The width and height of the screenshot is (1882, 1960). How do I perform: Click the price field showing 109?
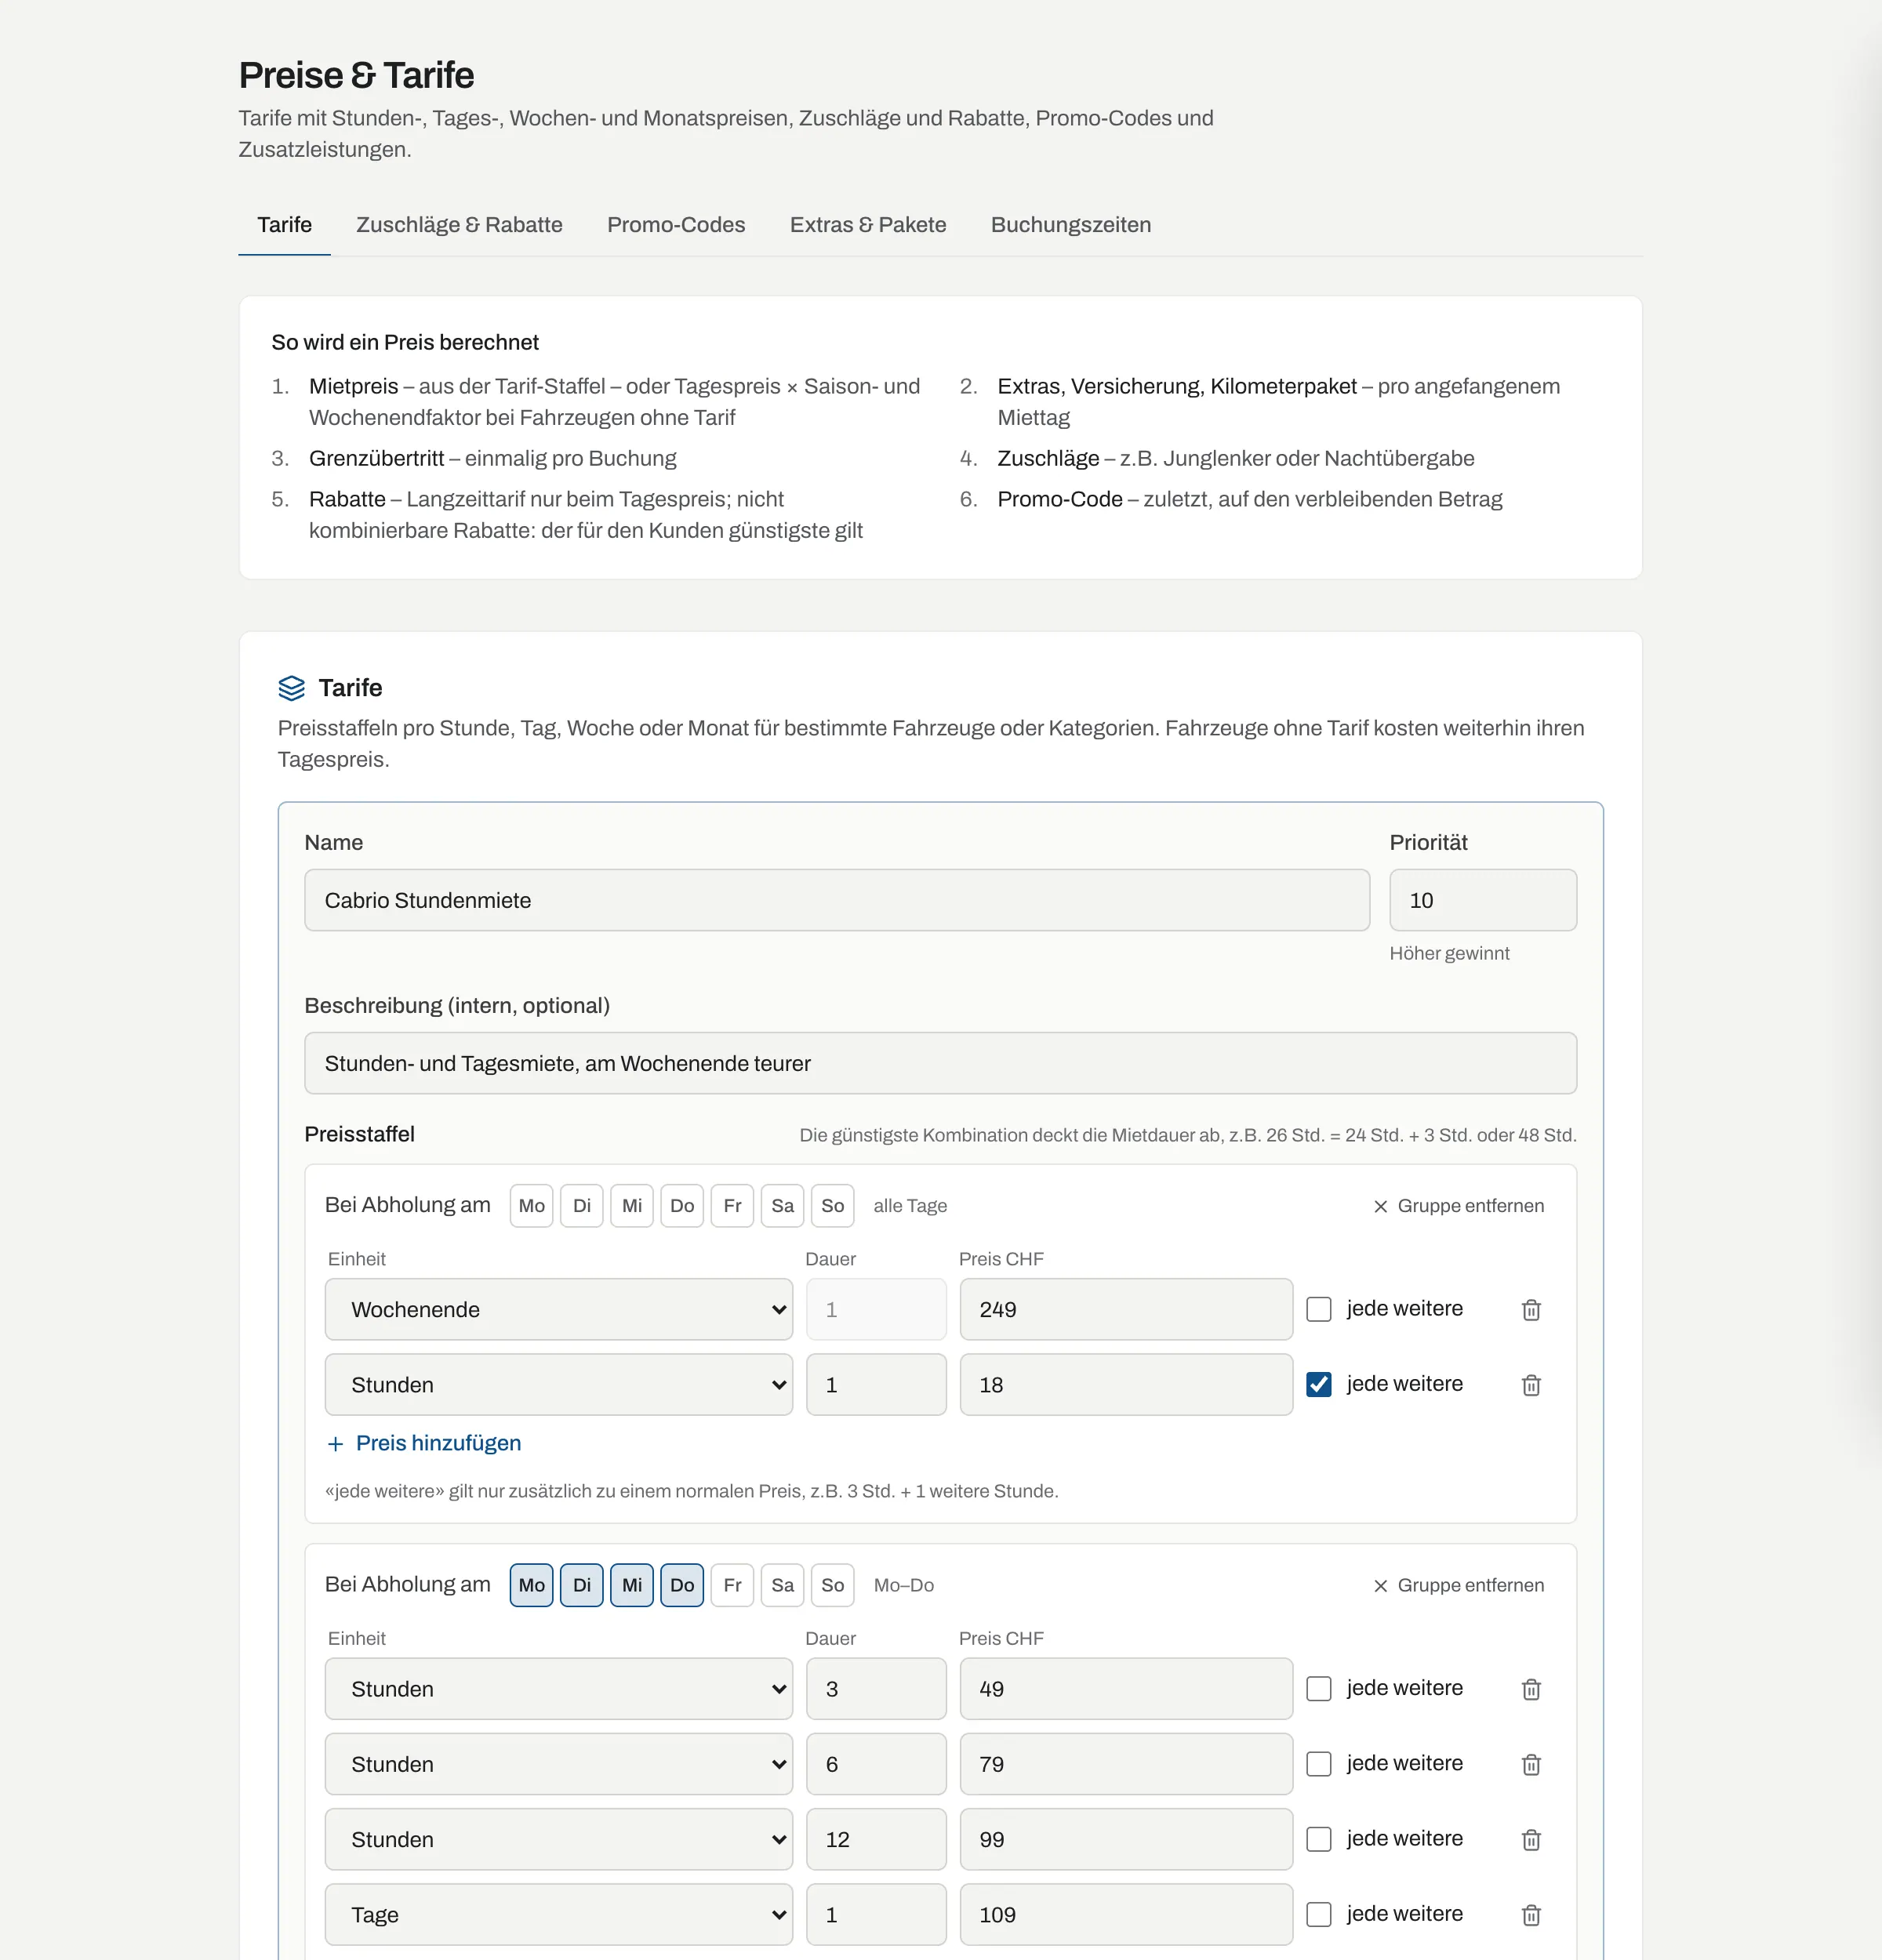tap(1126, 1914)
